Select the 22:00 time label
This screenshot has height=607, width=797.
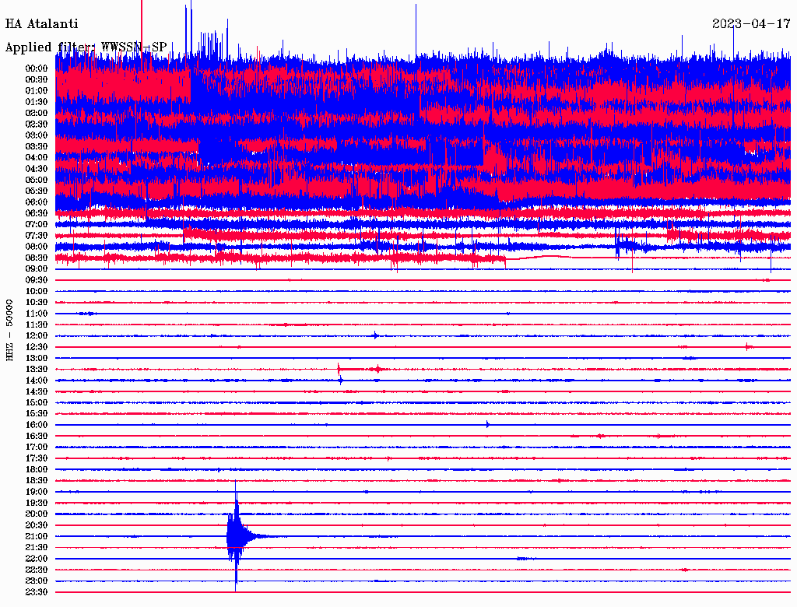[37, 559]
